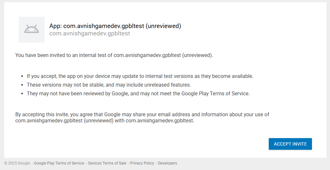Click the '© 2025 Google' copyright text
The width and height of the screenshot is (330, 170).
(17, 163)
